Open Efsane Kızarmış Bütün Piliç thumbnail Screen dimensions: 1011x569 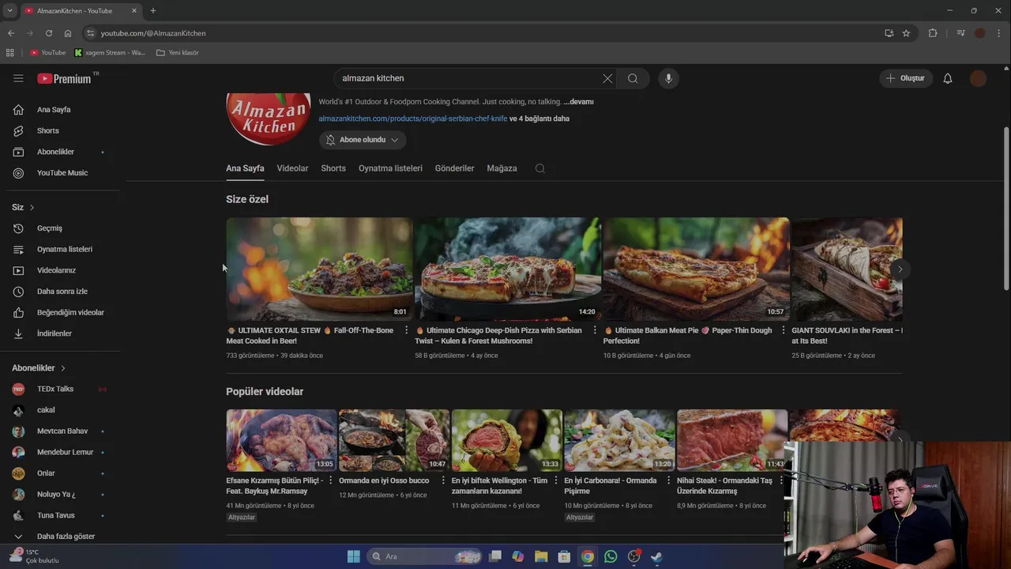tap(281, 440)
